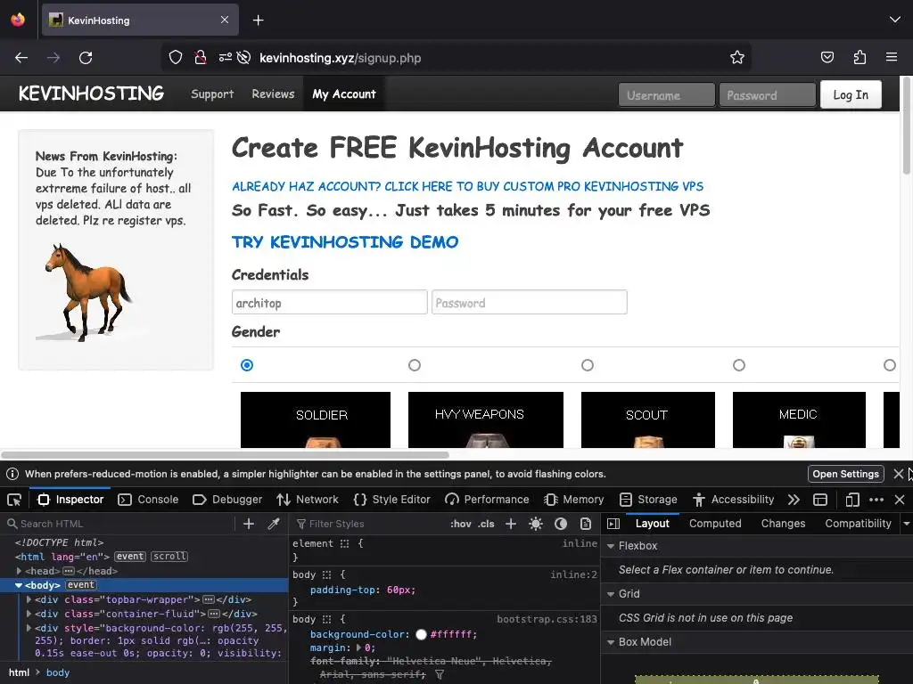Image resolution: width=913 pixels, height=684 pixels.
Task: Collapse the body element node
Action: pos(19,585)
